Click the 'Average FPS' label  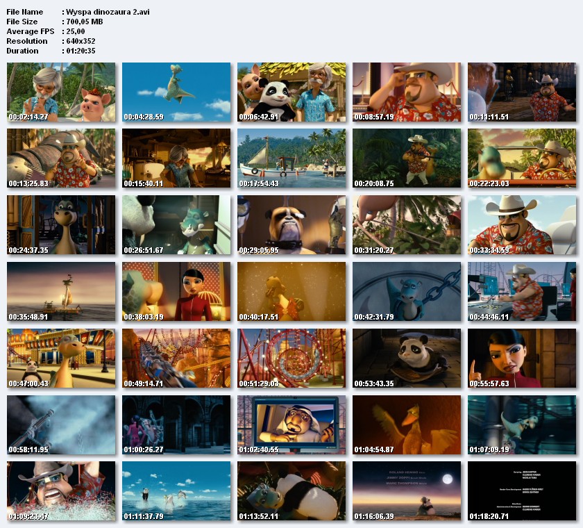[x=30, y=31]
